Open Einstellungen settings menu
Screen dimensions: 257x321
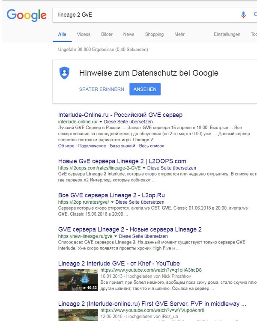point(227,34)
